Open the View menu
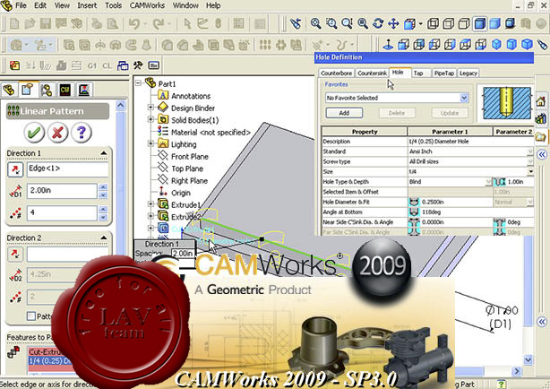Viewport: 550px width, 389px height. click(62, 5)
